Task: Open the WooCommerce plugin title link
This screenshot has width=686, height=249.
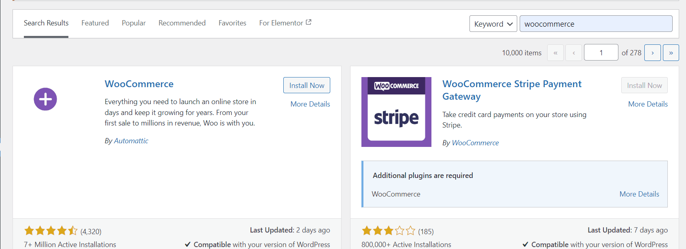Action: (x=139, y=84)
